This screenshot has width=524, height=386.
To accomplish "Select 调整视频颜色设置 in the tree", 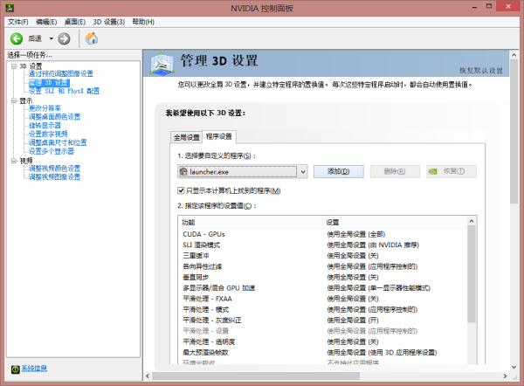I will tap(54, 169).
